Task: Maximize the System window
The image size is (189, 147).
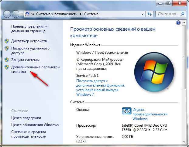Action: [x=168, y=3]
